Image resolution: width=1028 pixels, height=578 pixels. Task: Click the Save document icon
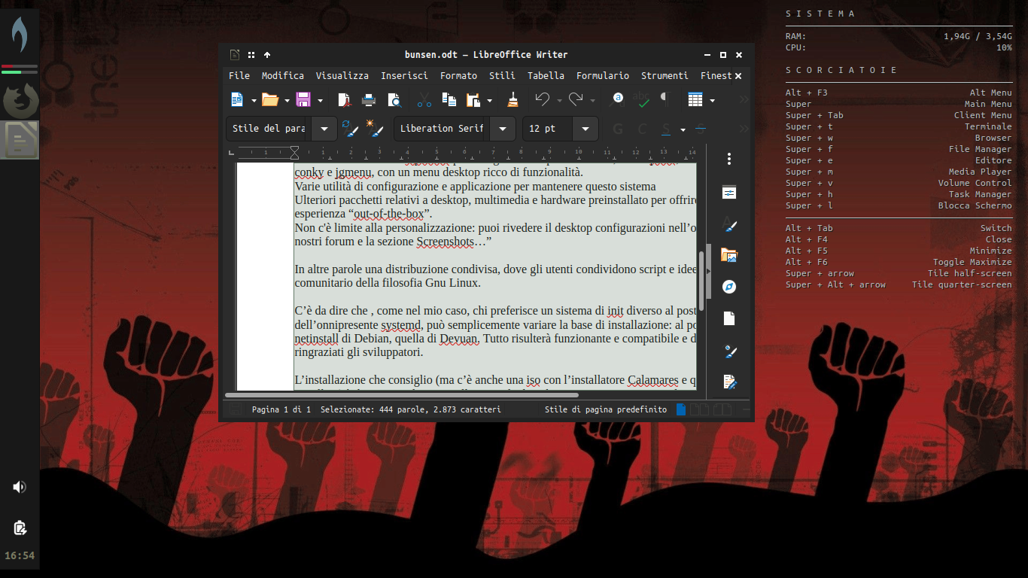click(x=303, y=99)
